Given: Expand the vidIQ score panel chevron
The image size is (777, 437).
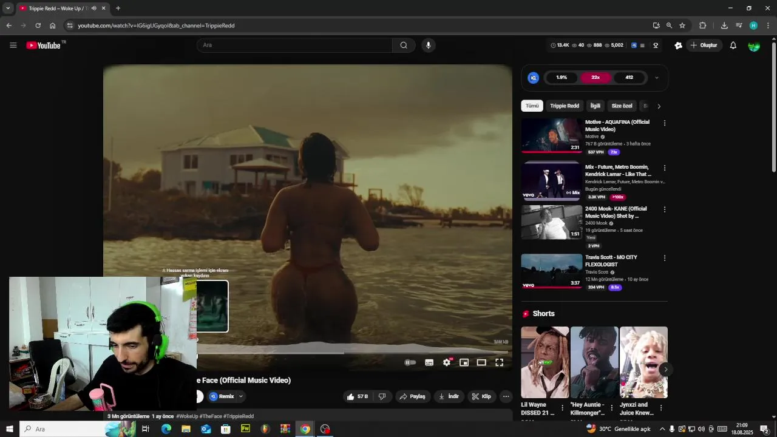Looking at the screenshot, I should point(656,78).
